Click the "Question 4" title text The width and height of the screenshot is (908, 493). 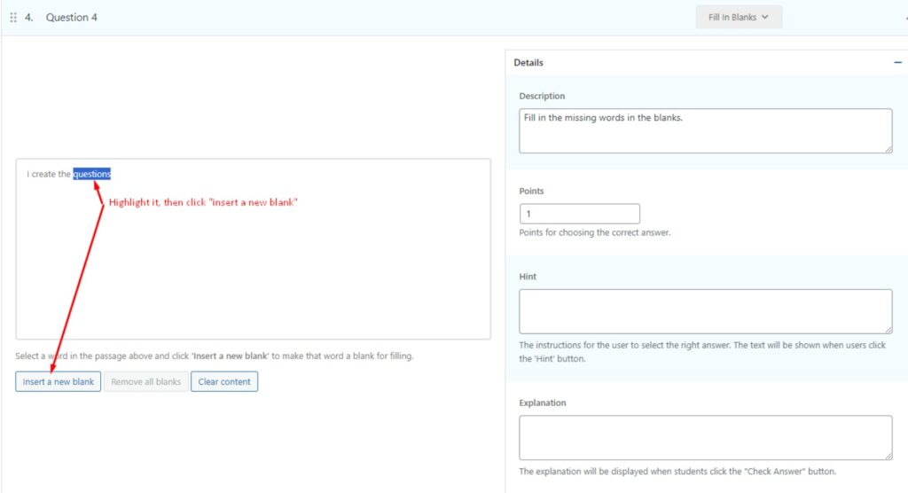[72, 17]
